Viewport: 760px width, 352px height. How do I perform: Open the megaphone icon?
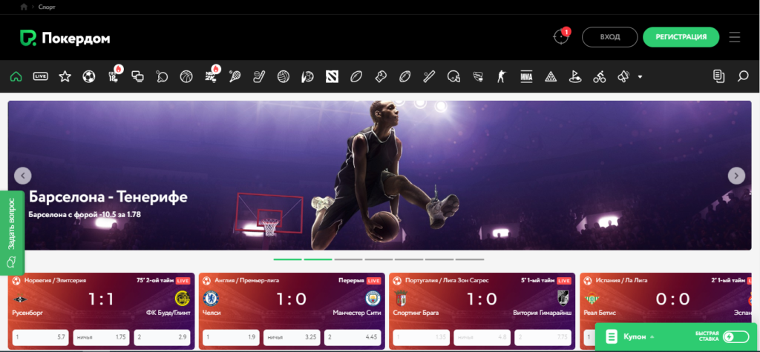tap(623, 76)
